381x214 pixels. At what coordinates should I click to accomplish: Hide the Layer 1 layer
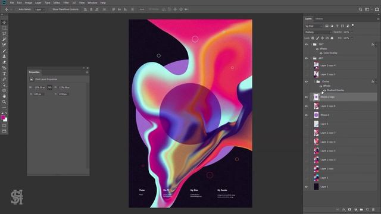(306, 187)
